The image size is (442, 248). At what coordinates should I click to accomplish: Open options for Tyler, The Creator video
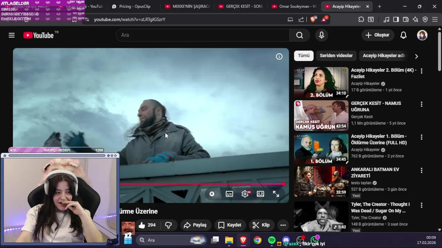(x=421, y=205)
